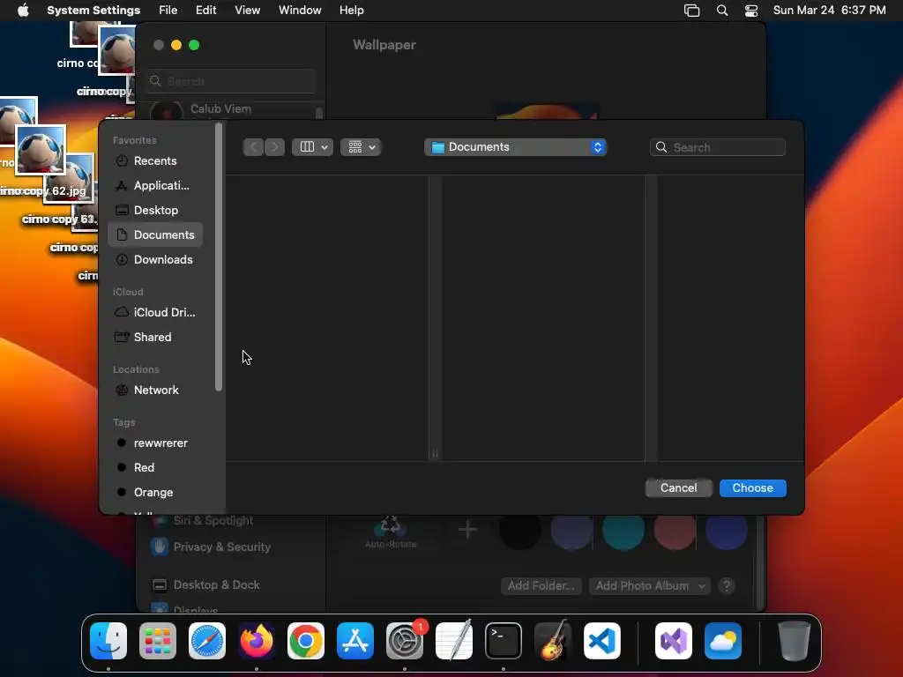903x677 pixels.
Task: Click System Settings icon in Dock
Action: (405, 641)
